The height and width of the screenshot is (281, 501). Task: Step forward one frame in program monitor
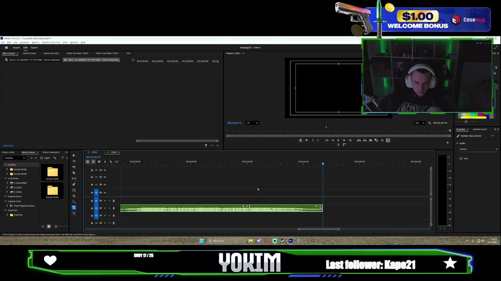point(344,140)
